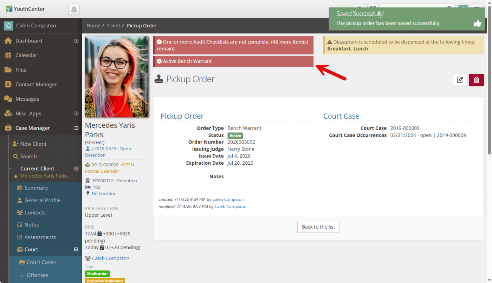Click the Contacts group icon

click(x=20, y=212)
